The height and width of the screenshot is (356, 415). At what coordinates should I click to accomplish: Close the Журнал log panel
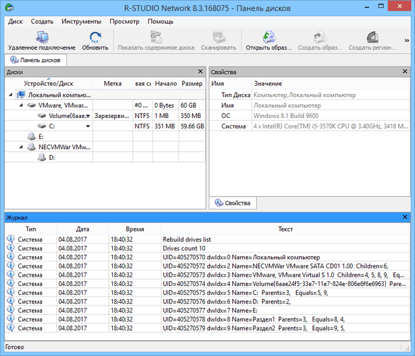[405, 218]
